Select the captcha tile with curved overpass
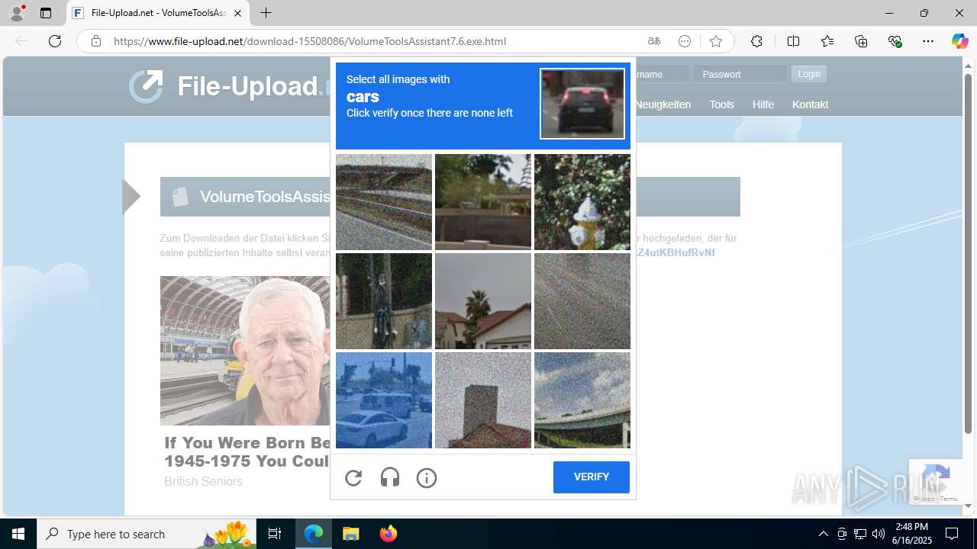The height and width of the screenshot is (549, 977). click(582, 400)
